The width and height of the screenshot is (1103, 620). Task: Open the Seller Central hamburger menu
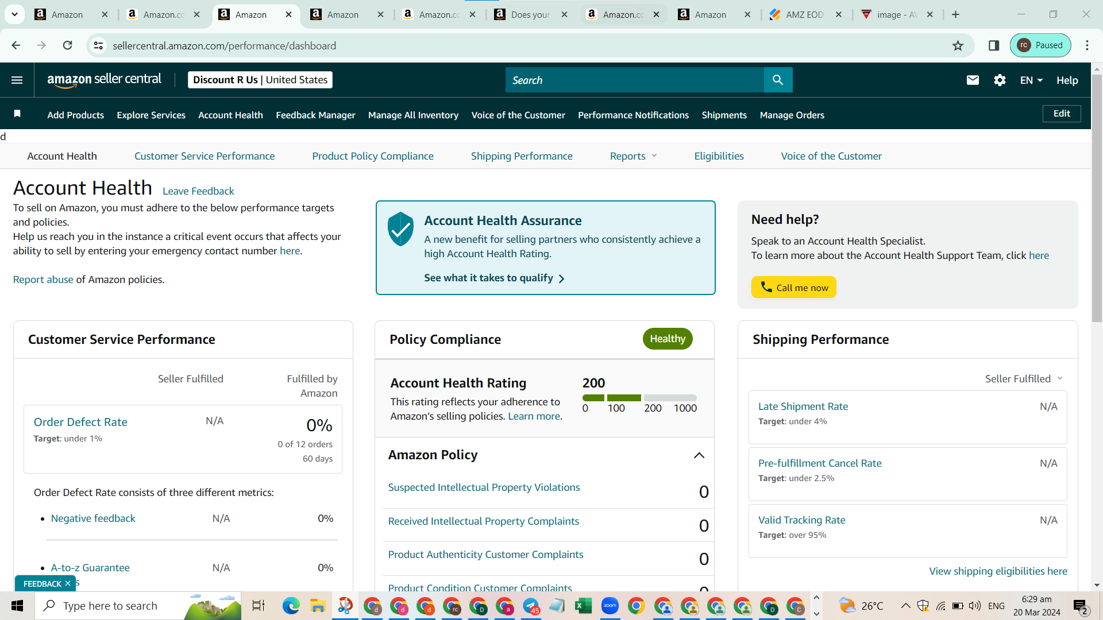(x=17, y=80)
